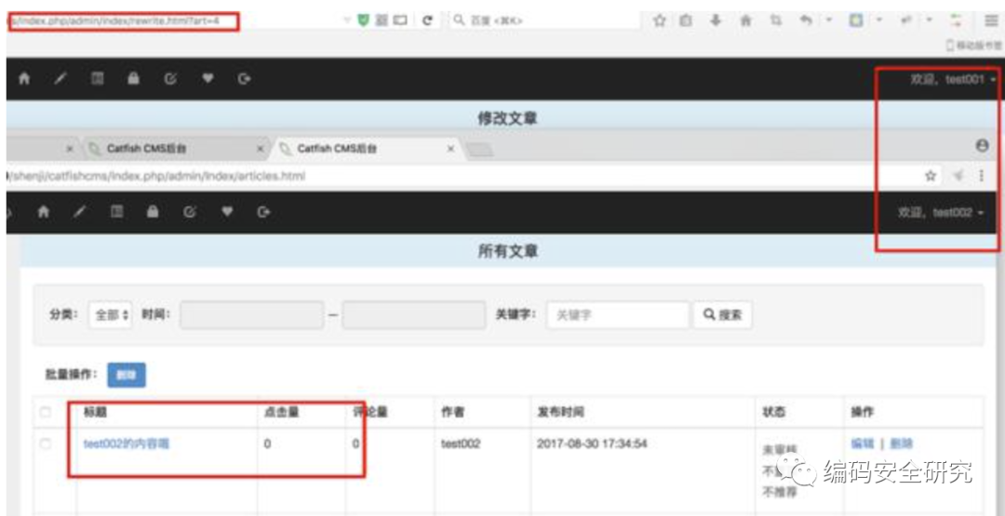Expand the dropdown next to Firefox's undo arrow

point(828,20)
